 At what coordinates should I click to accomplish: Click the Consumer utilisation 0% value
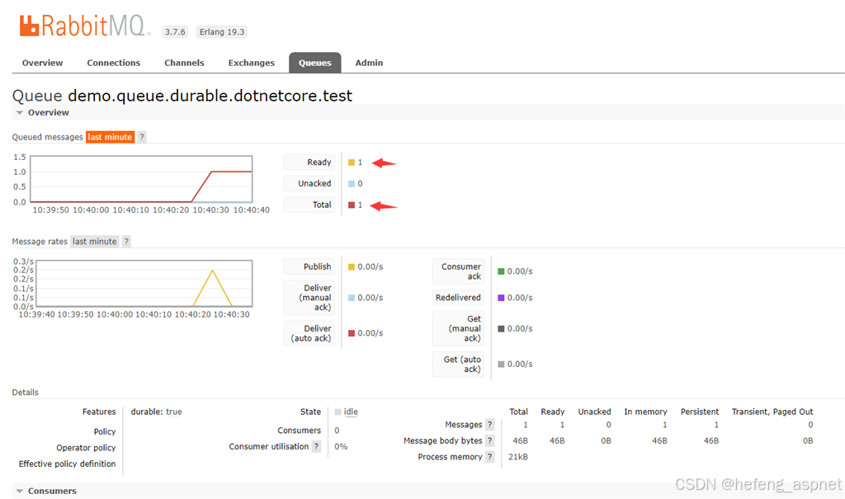[341, 446]
